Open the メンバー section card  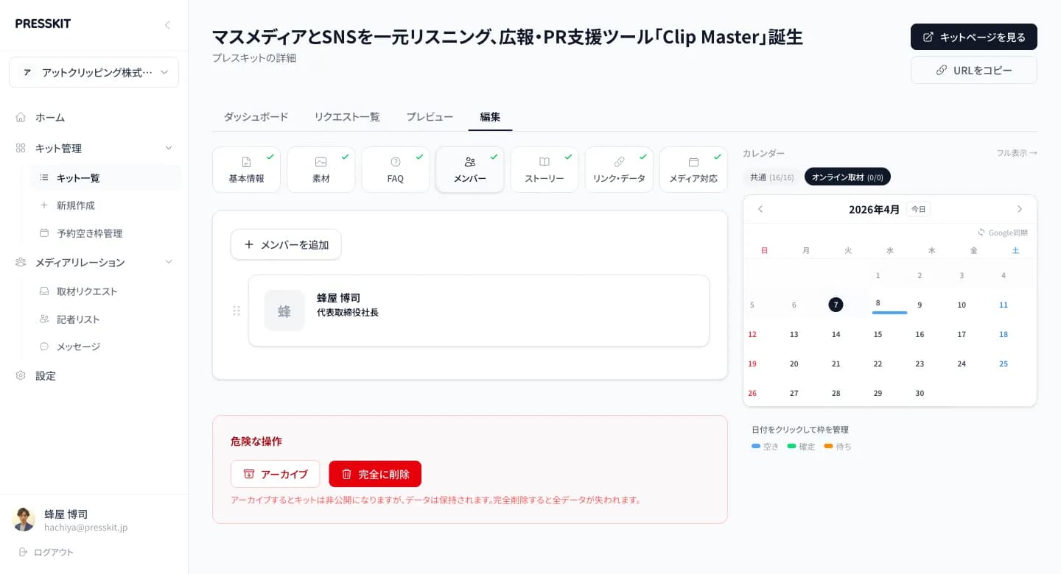470,170
